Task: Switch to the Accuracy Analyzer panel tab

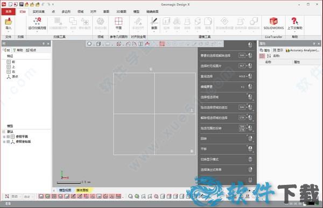Action: point(303,50)
